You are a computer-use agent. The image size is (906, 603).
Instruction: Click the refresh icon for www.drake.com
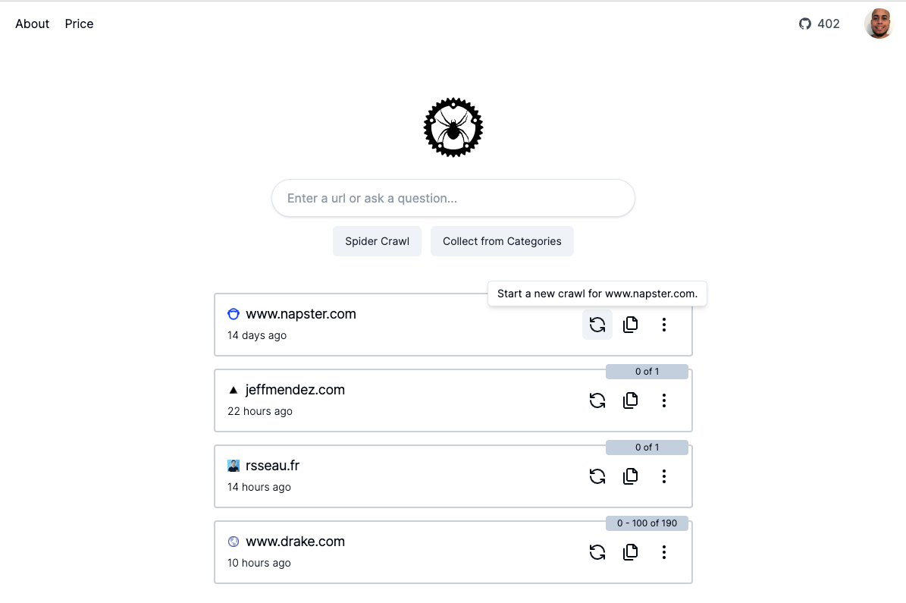pyautogui.click(x=597, y=552)
